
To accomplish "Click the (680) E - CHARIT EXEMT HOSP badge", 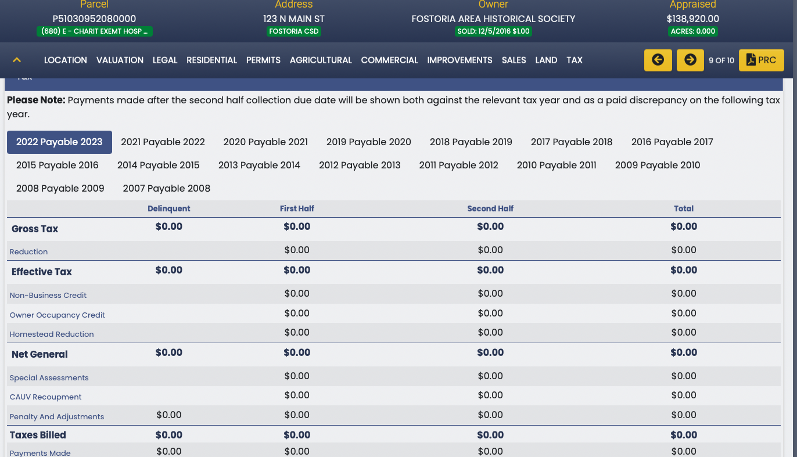I will [x=94, y=31].
